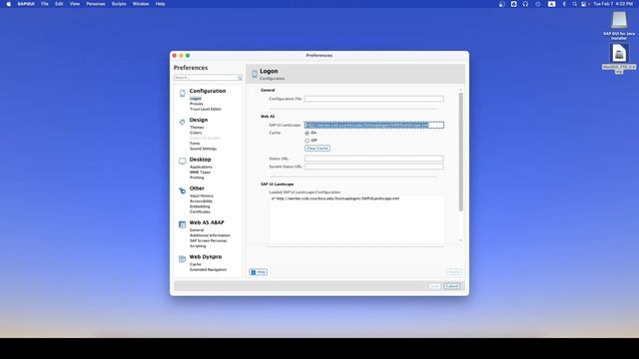Select Applications under Desktop
The height and width of the screenshot is (359, 639).
[x=201, y=167]
